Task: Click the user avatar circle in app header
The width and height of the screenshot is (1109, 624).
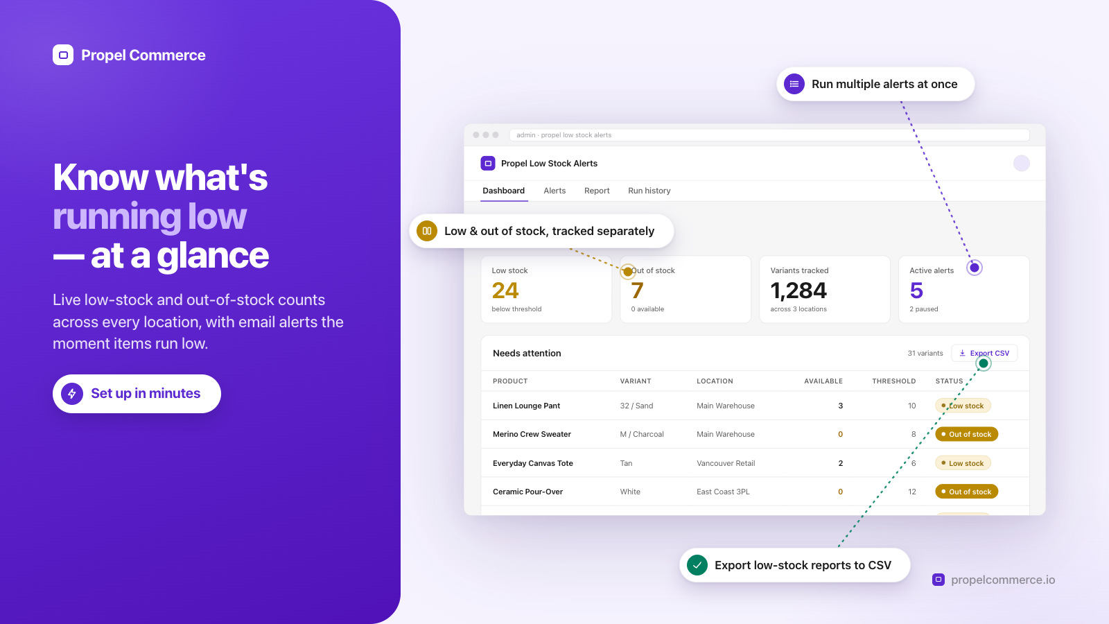Action: (x=1021, y=163)
